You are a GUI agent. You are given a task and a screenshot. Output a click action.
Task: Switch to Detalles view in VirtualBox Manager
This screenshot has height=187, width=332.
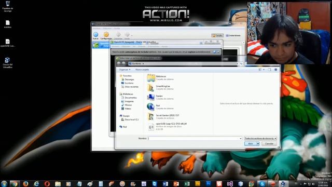[217, 35]
